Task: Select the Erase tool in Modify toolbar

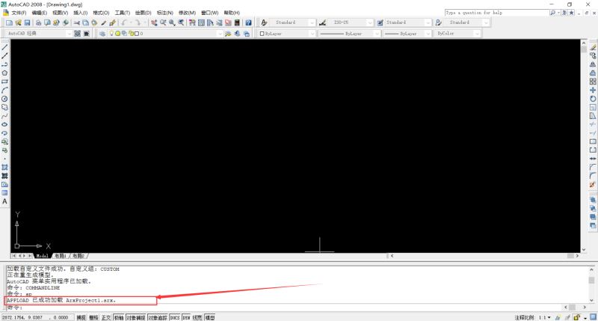Action: pos(593,47)
